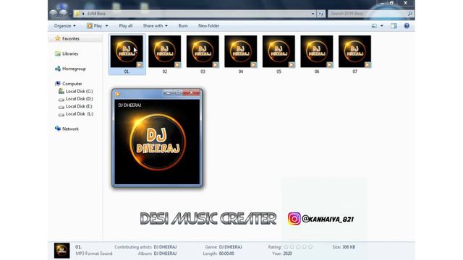The height and width of the screenshot is (260, 463).
Task: Select the 05 audio file thumbnail
Action: [x=279, y=51]
